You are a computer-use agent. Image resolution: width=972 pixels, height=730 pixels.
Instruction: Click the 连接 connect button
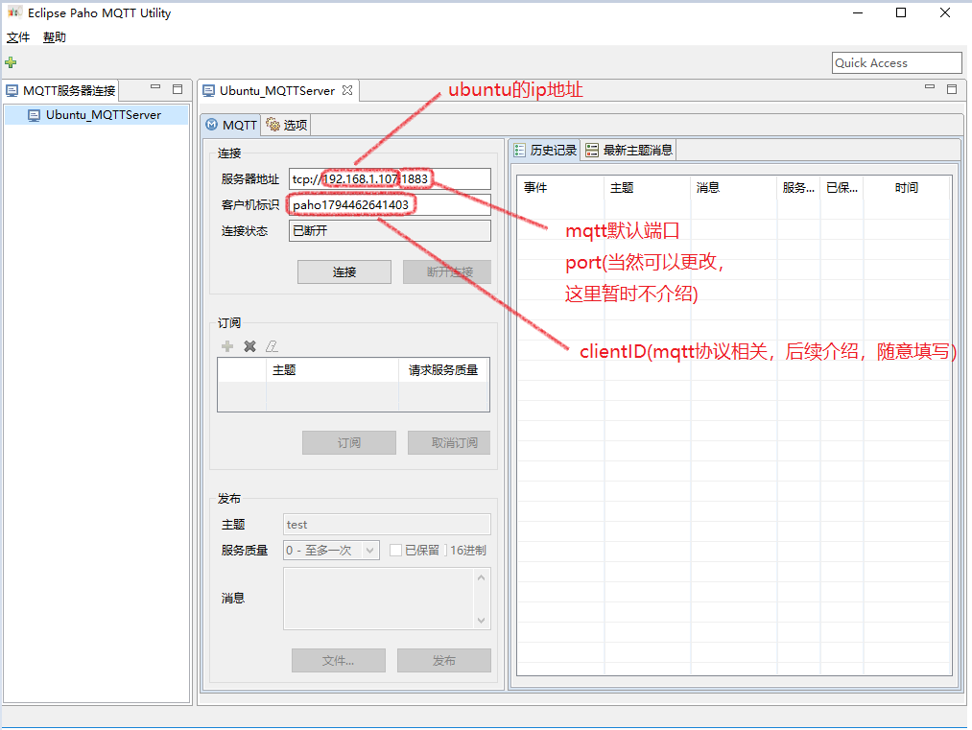click(x=344, y=271)
